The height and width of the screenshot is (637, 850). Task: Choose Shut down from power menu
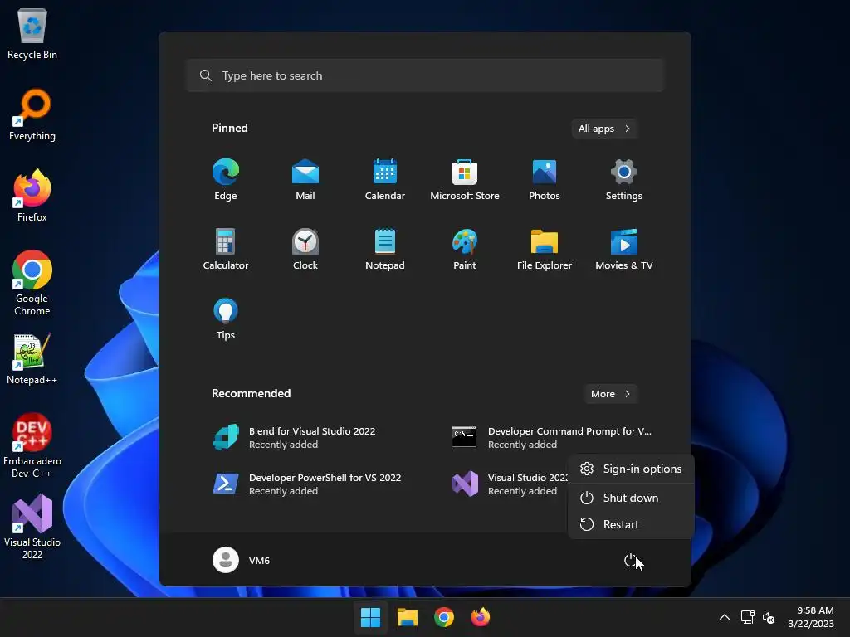(631, 498)
